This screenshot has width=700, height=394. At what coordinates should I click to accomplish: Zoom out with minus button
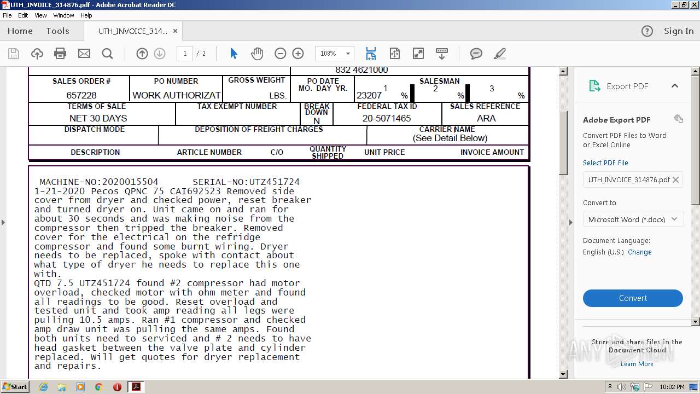point(280,54)
